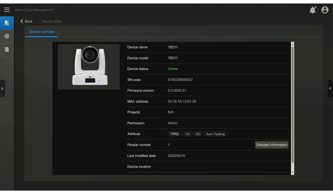Click the scrollbar up arrow
Screen dimensions: 333x194
coord(292,44)
